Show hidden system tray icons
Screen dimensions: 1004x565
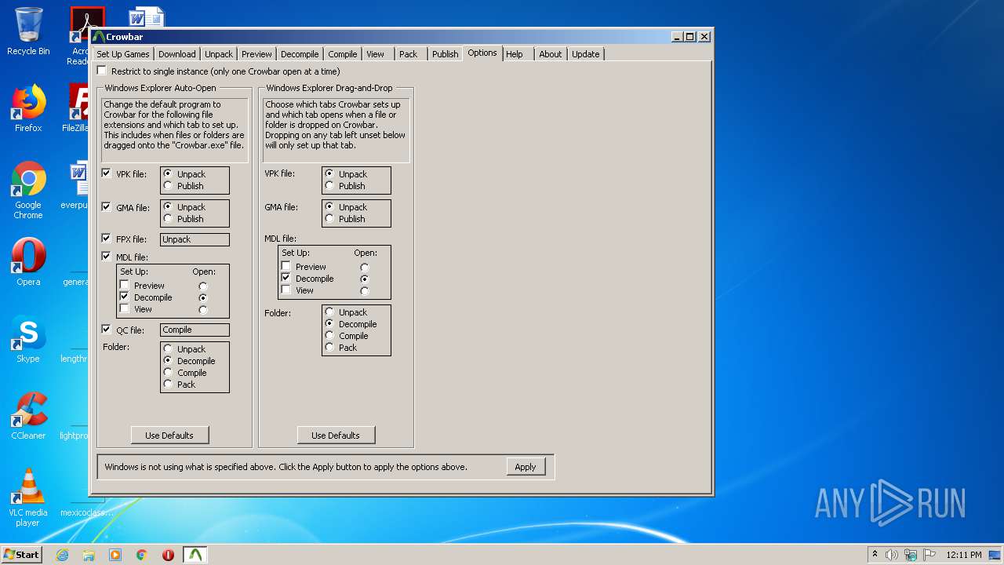click(x=875, y=555)
